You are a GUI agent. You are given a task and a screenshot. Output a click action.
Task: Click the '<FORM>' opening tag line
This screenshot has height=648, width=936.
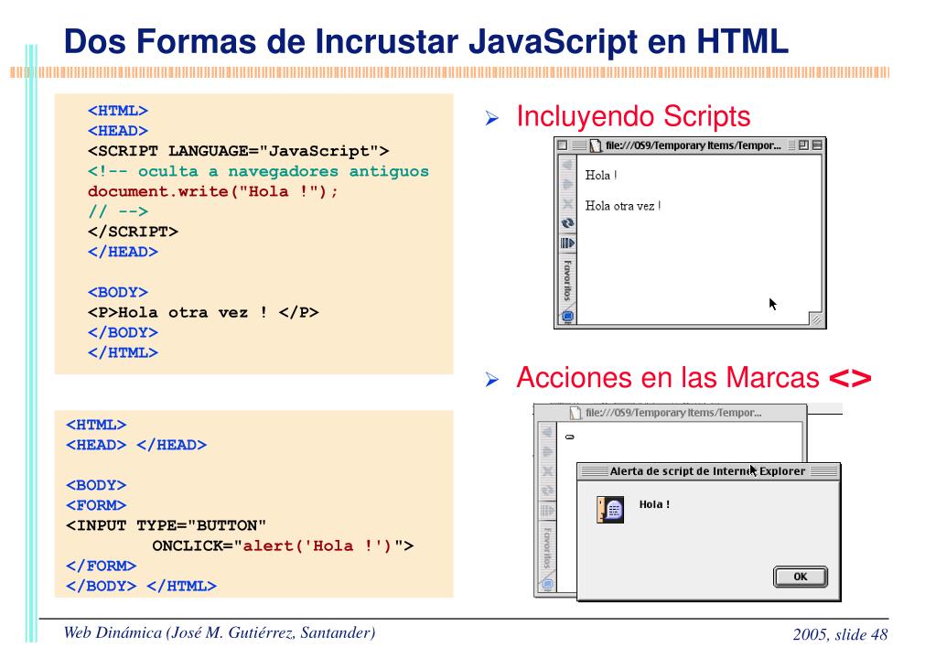96,505
